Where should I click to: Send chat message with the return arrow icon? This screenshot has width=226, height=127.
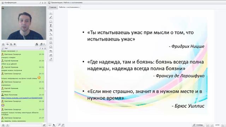44,125
